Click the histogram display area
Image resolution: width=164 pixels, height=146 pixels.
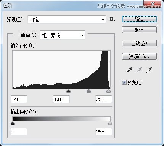[61, 69]
